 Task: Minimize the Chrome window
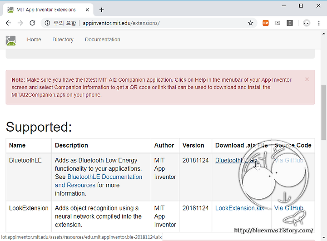coord(283,6)
